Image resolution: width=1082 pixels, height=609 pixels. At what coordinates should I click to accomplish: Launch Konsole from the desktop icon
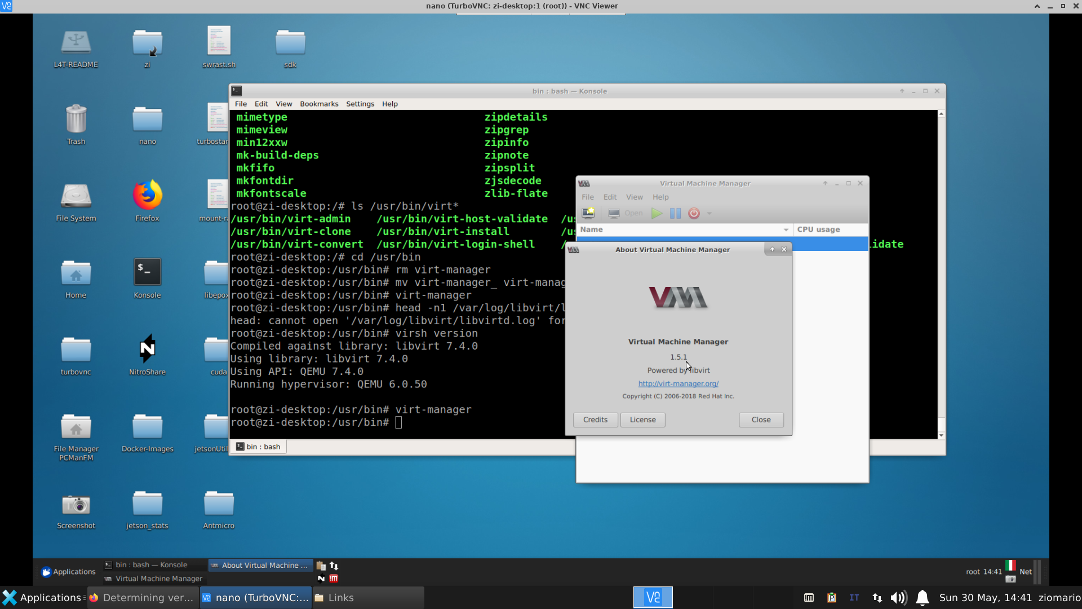(x=147, y=279)
